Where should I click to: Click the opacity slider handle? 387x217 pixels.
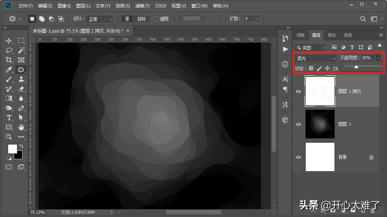[356, 67]
